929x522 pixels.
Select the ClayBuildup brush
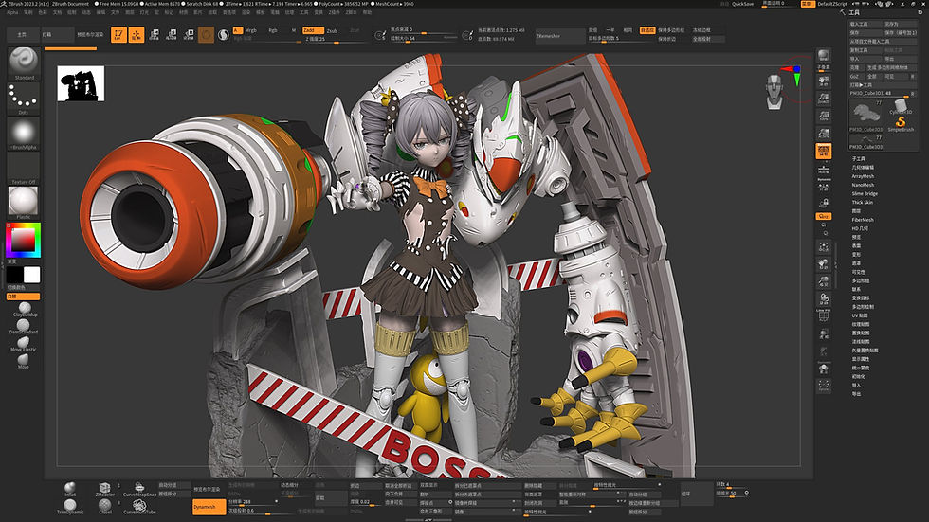pyautogui.click(x=25, y=309)
